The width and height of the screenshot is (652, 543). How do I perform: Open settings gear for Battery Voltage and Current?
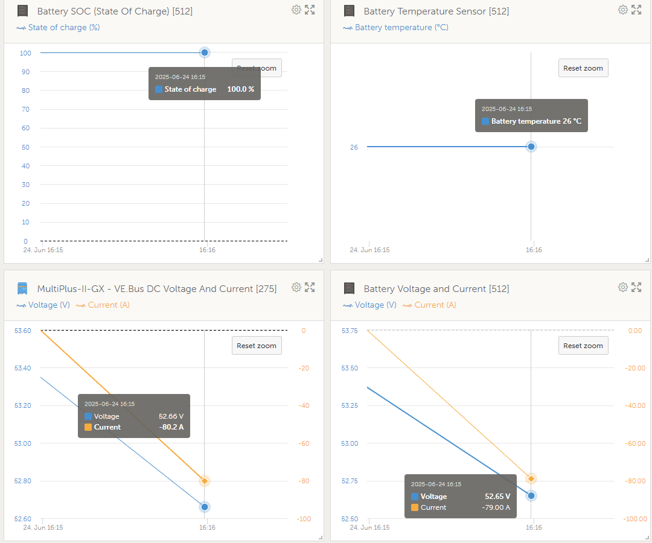pyautogui.click(x=623, y=287)
